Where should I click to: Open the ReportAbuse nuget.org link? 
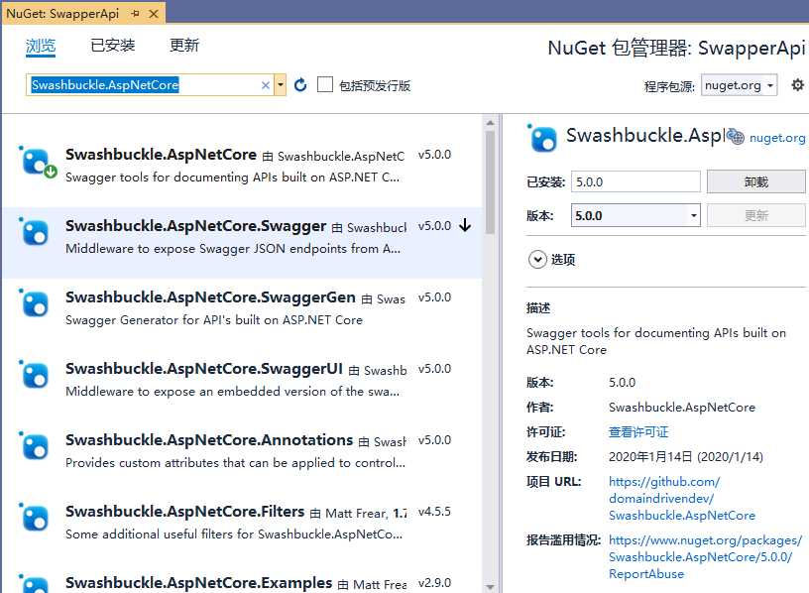click(705, 557)
